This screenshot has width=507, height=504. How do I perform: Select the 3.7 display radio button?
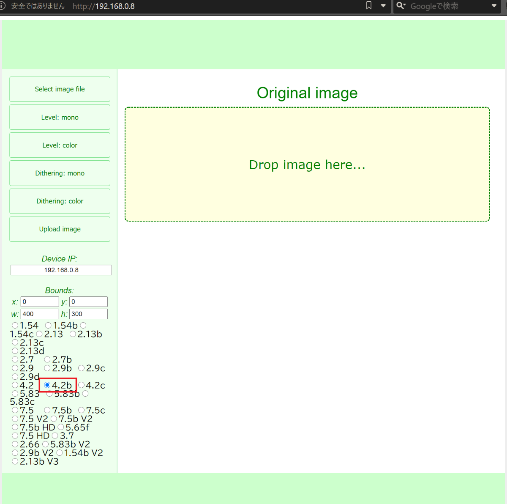point(55,436)
